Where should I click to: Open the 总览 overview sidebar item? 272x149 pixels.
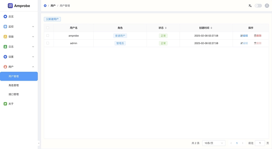(11, 17)
